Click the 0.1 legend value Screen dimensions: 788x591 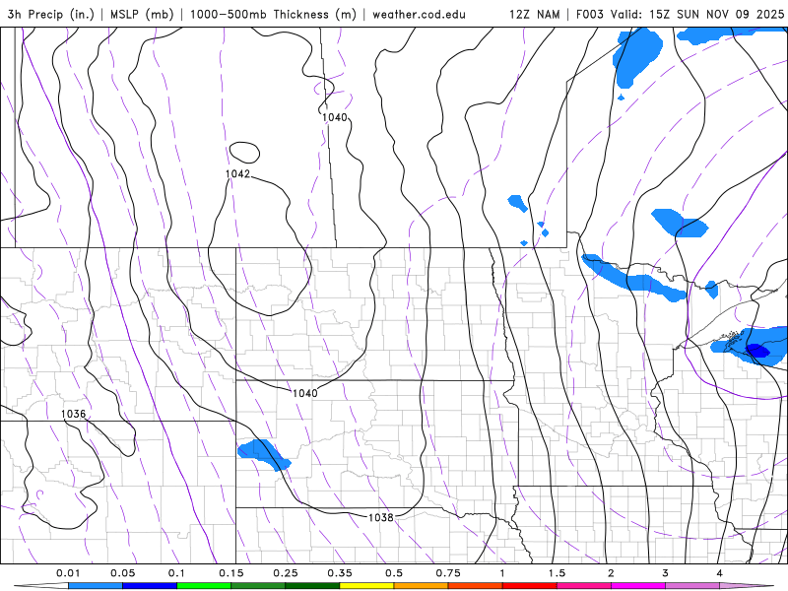pos(176,573)
